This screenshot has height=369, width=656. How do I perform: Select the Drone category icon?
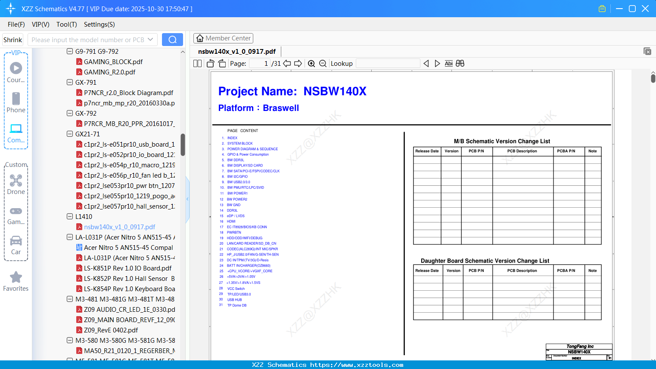click(16, 180)
